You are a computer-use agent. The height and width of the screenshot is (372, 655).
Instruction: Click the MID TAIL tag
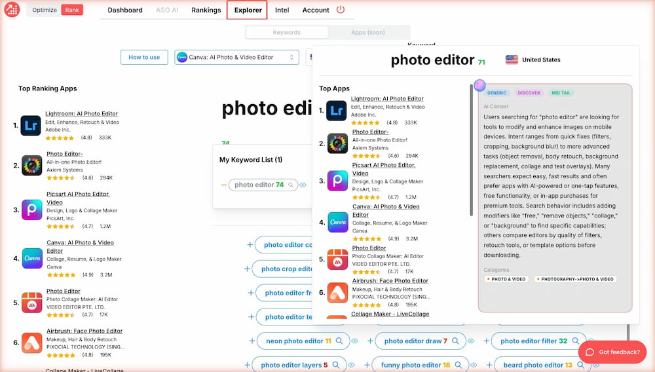pos(561,93)
